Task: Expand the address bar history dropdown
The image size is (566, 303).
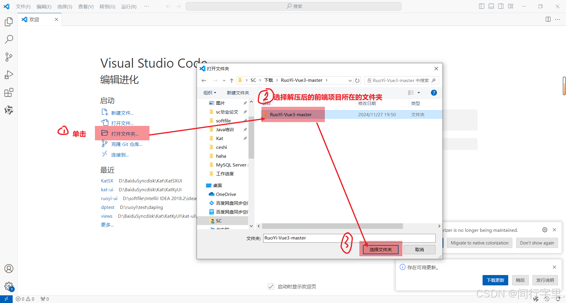Action: click(x=350, y=80)
